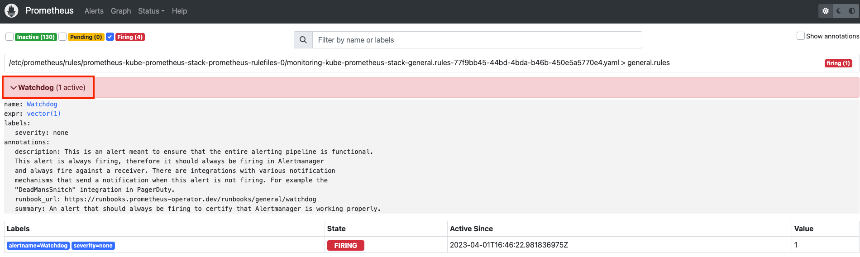Click the summary annotation line
The image size is (860, 257).
(x=198, y=209)
